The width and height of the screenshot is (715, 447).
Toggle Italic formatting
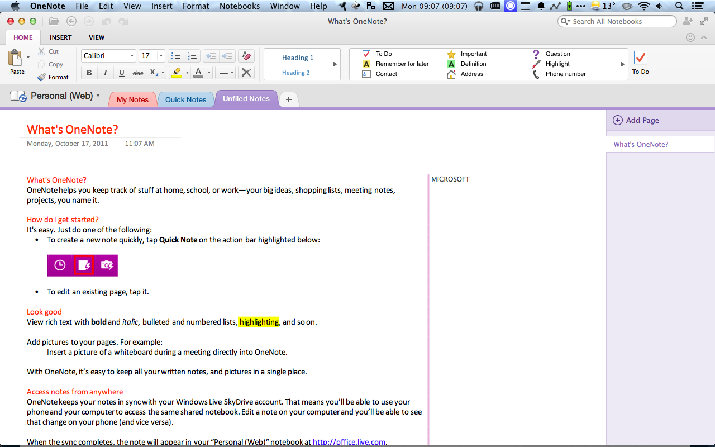pos(105,73)
